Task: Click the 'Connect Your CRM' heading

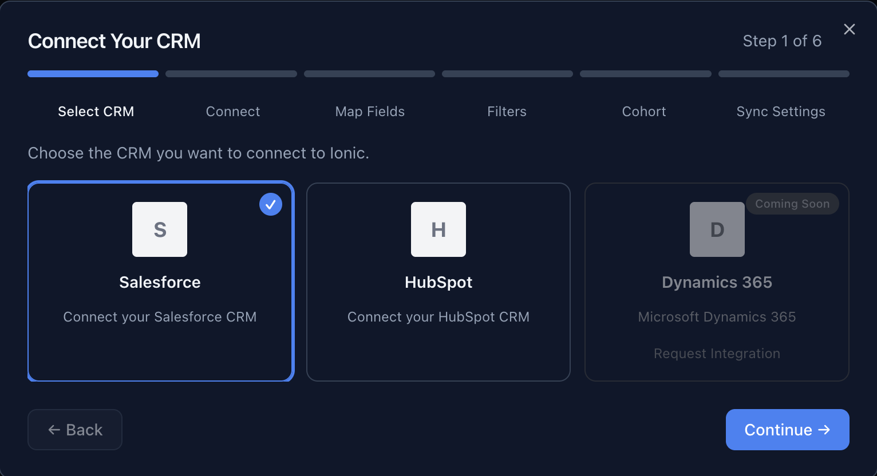Action: pos(114,41)
